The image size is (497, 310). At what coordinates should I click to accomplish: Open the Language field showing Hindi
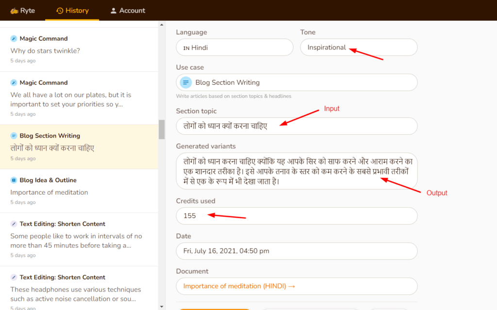point(234,47)
